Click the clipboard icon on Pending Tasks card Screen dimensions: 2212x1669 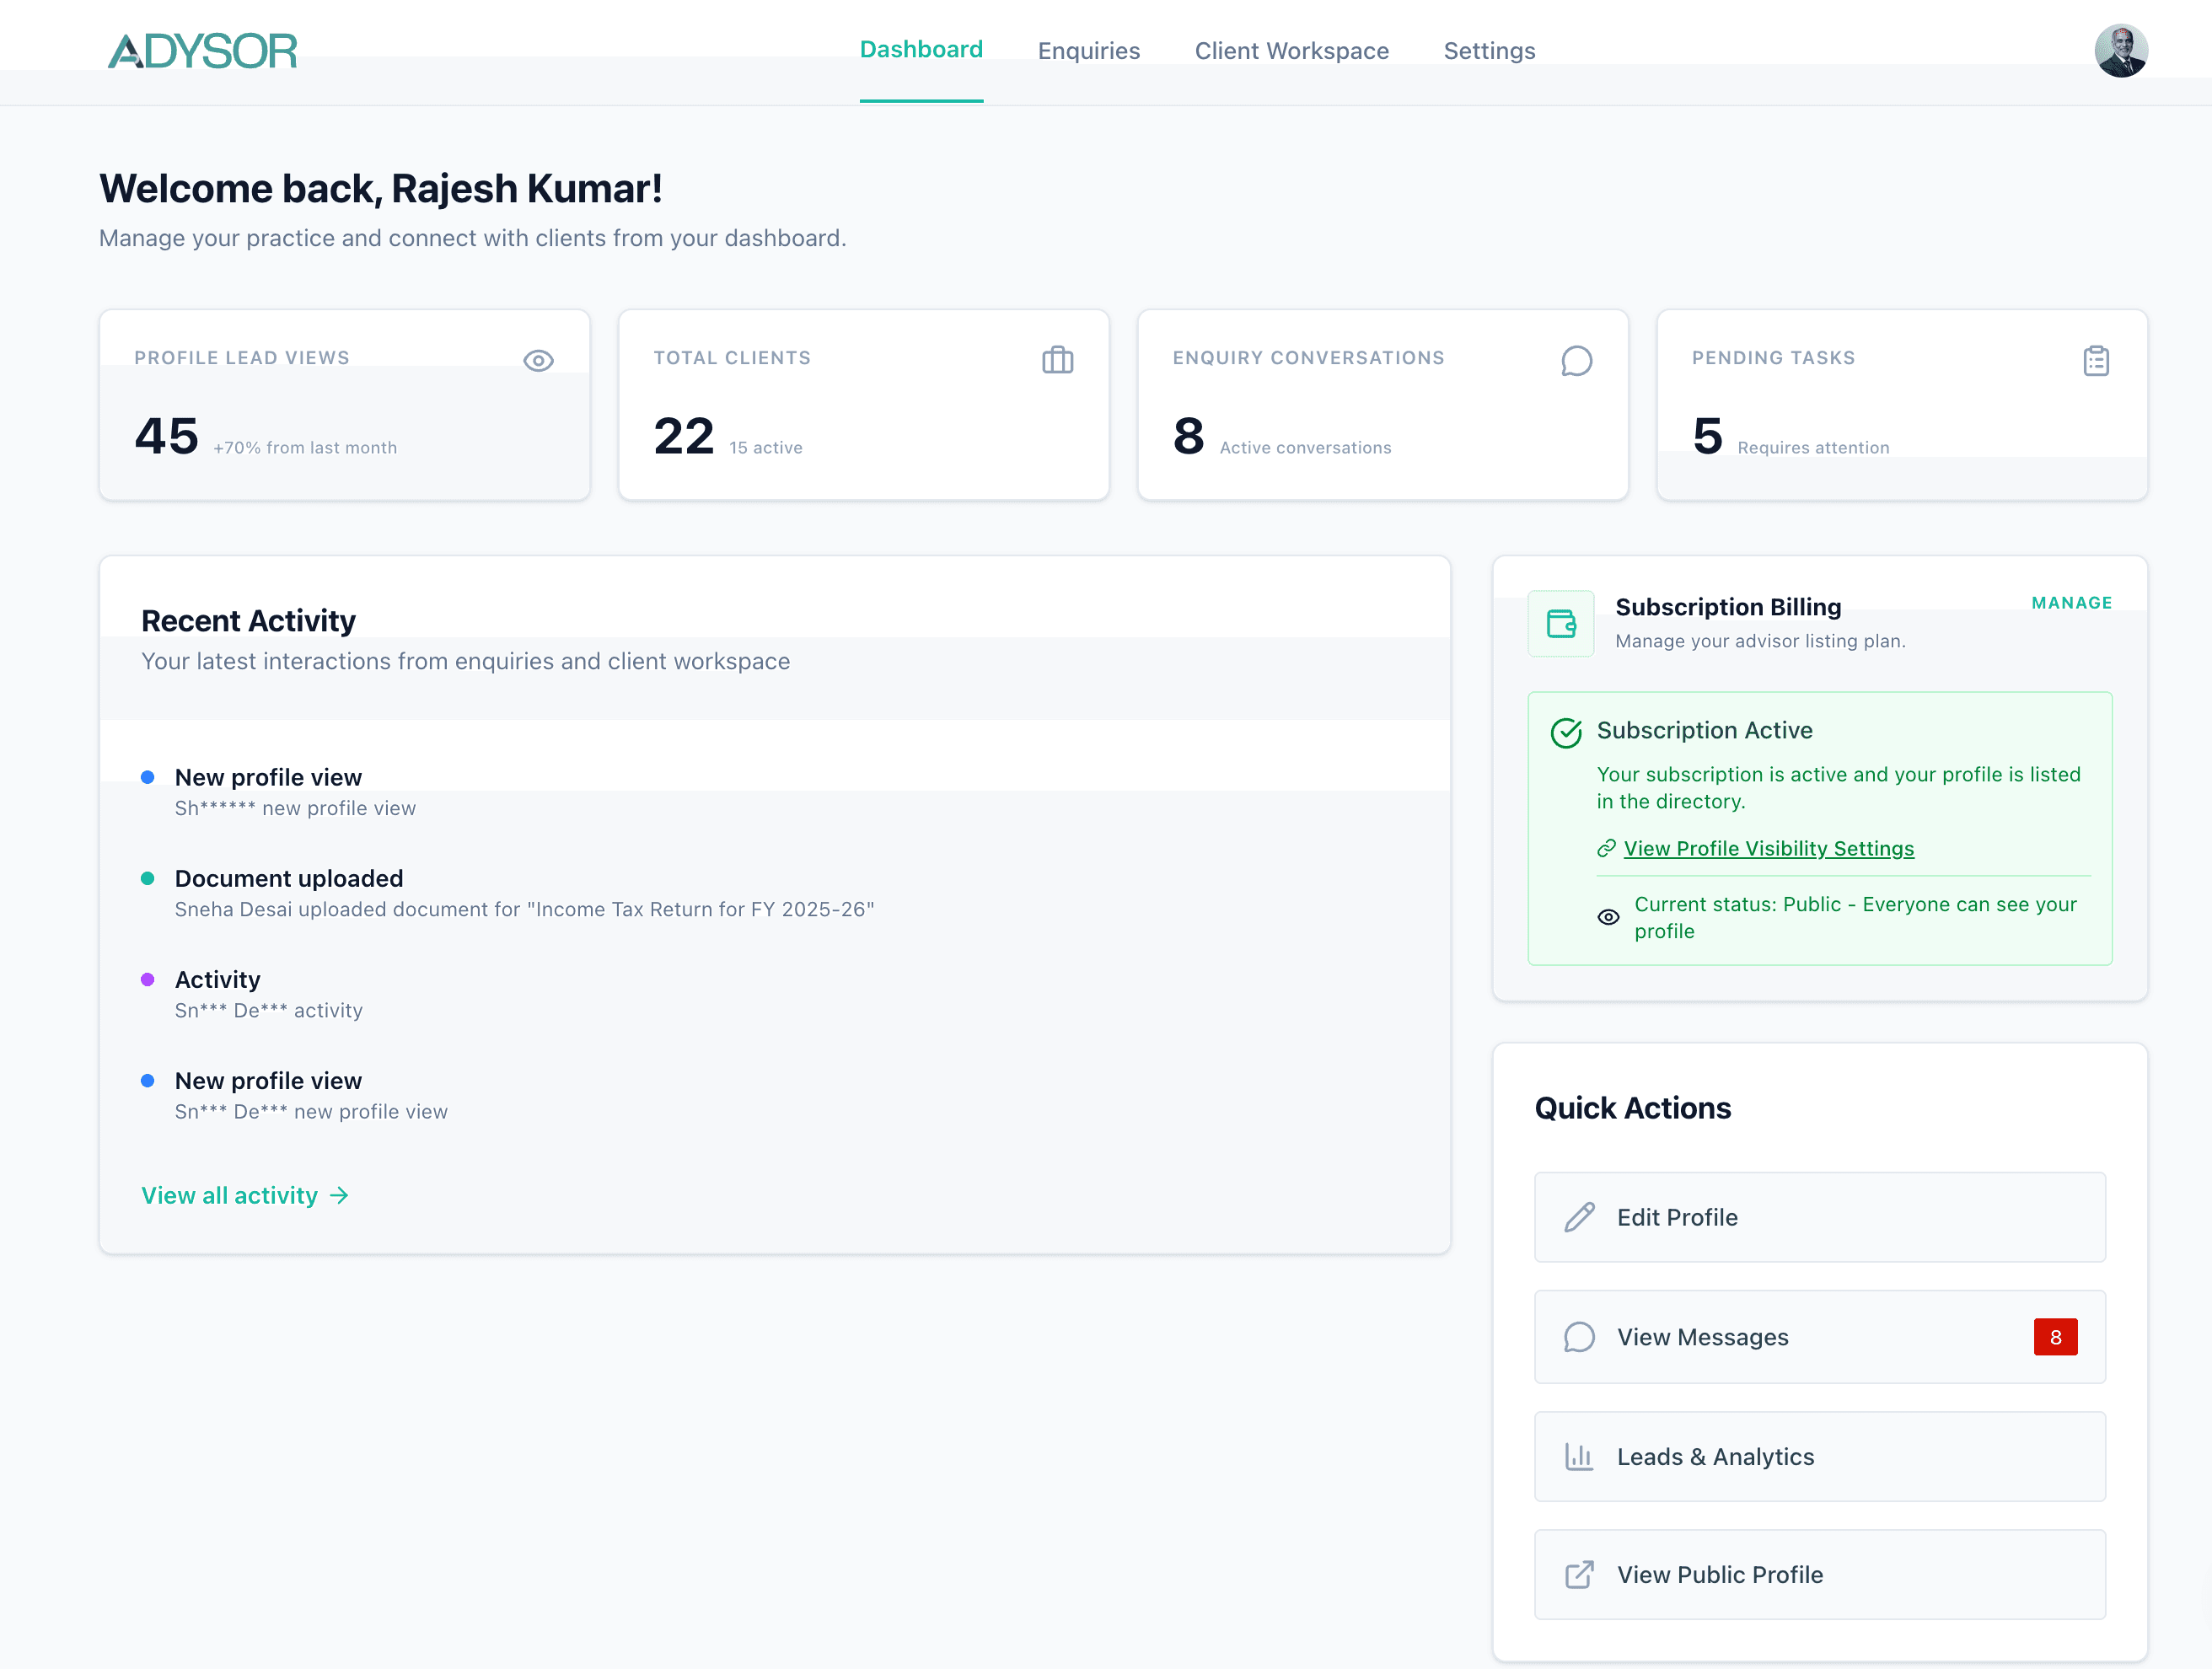coord(2095,360)
